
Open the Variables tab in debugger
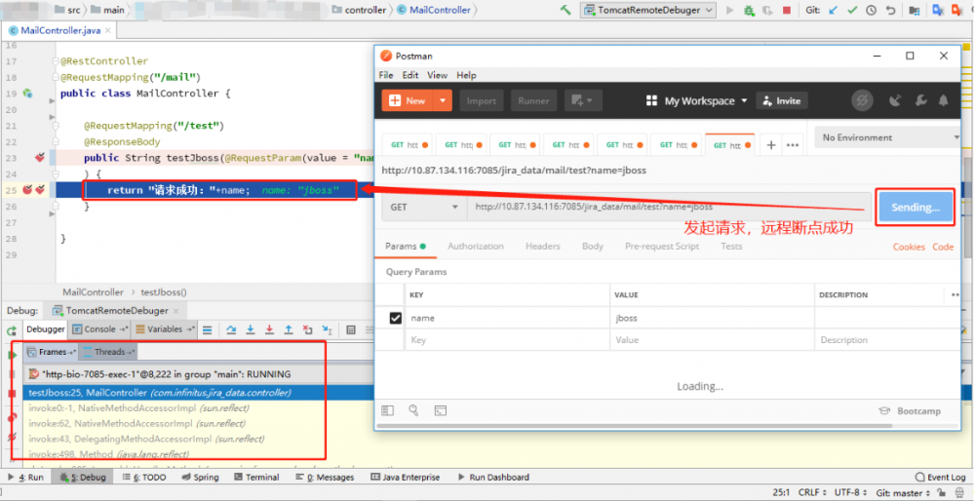click(x=165, y=329)
